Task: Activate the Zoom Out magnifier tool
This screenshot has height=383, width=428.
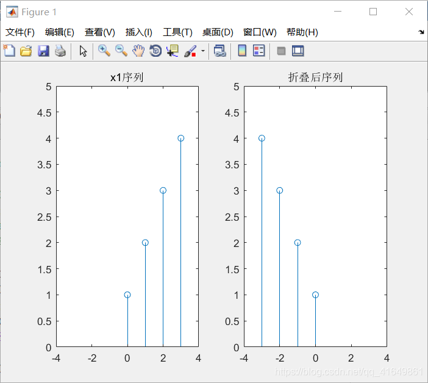Action: [121, 51]
